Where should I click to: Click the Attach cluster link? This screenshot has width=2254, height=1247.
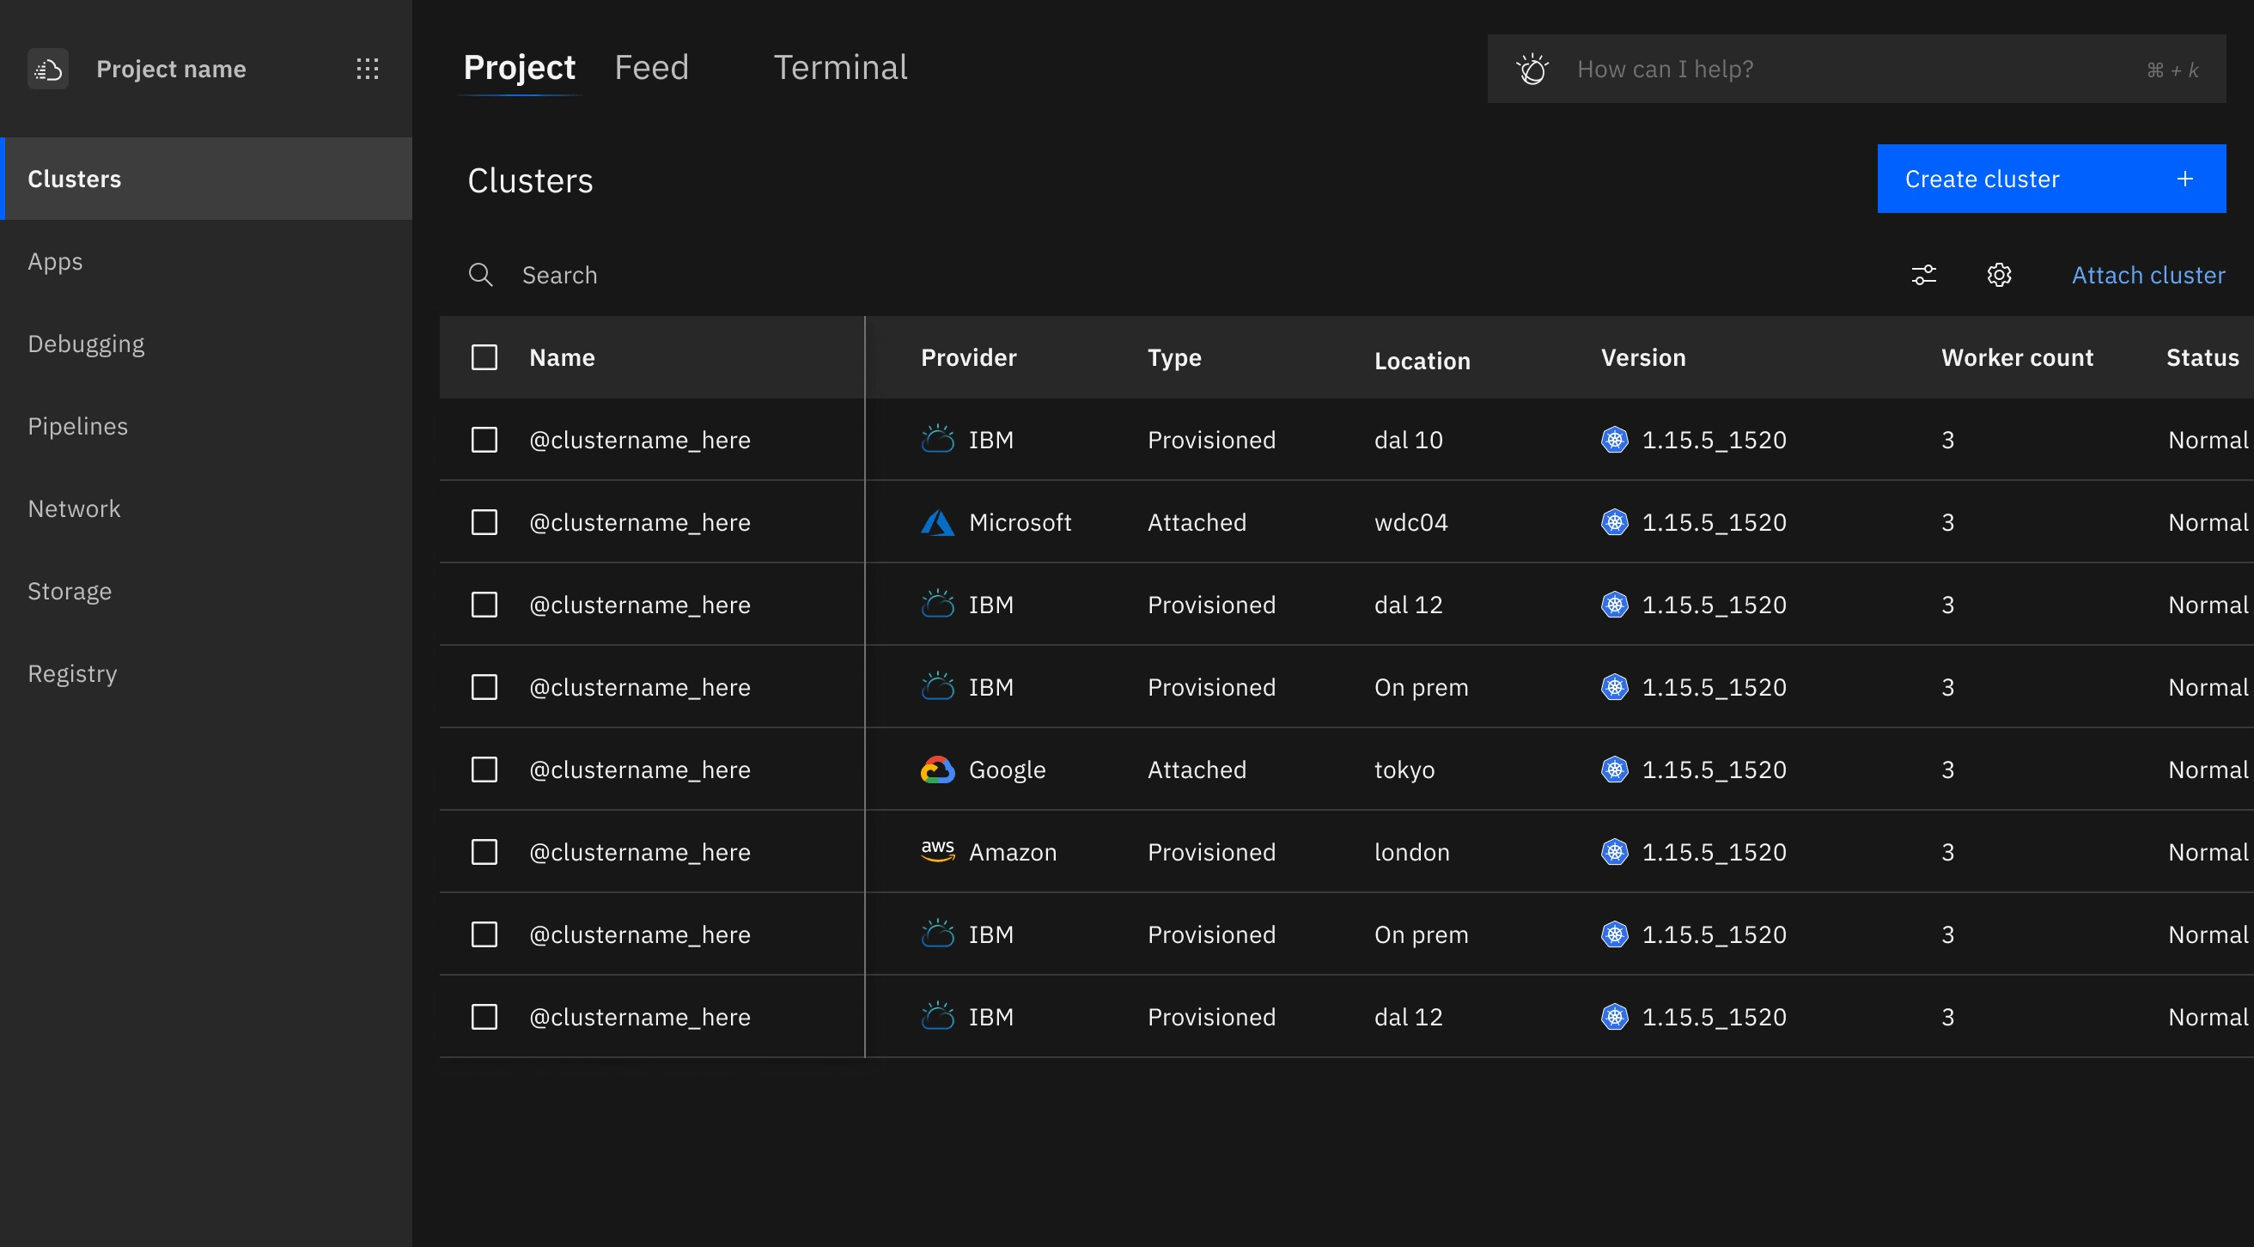tap(2149, 273)
